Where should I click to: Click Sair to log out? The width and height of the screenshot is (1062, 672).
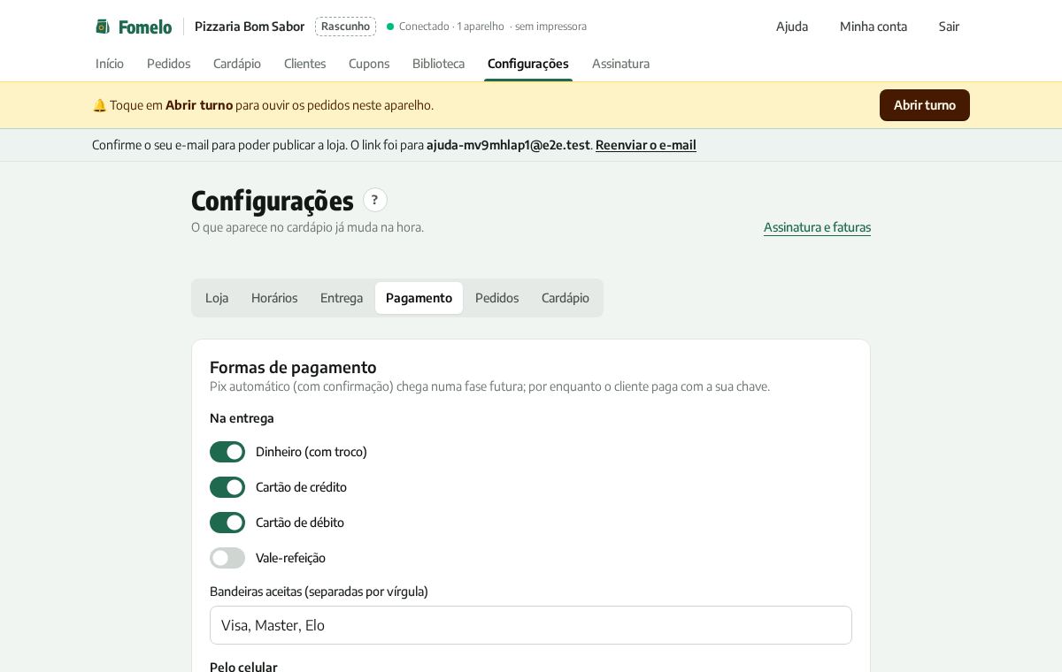pyautogui.click(x=949, y=27)
